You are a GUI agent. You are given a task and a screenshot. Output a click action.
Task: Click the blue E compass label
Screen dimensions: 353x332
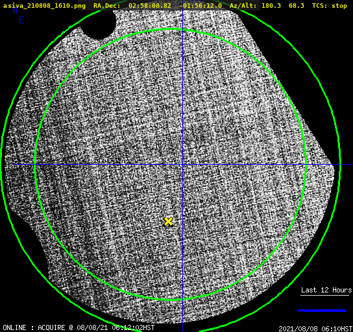tap(21, 20)
